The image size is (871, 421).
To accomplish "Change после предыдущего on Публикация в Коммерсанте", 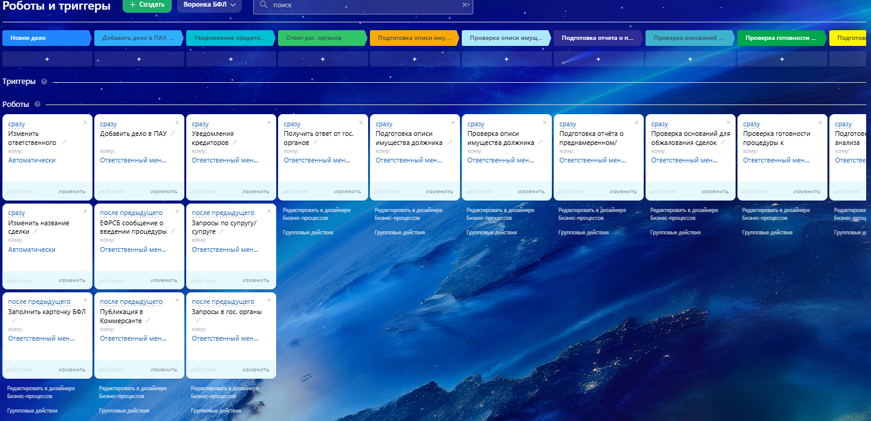I will [131, 302].
